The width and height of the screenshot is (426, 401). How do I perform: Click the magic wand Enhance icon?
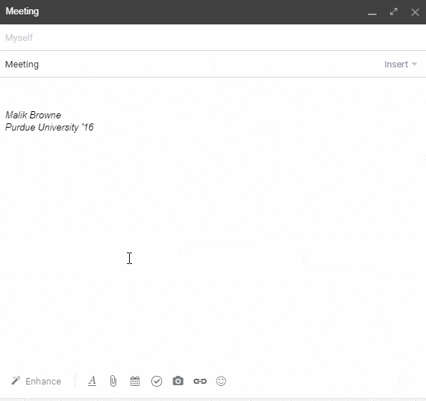click(x=16, y=381)
